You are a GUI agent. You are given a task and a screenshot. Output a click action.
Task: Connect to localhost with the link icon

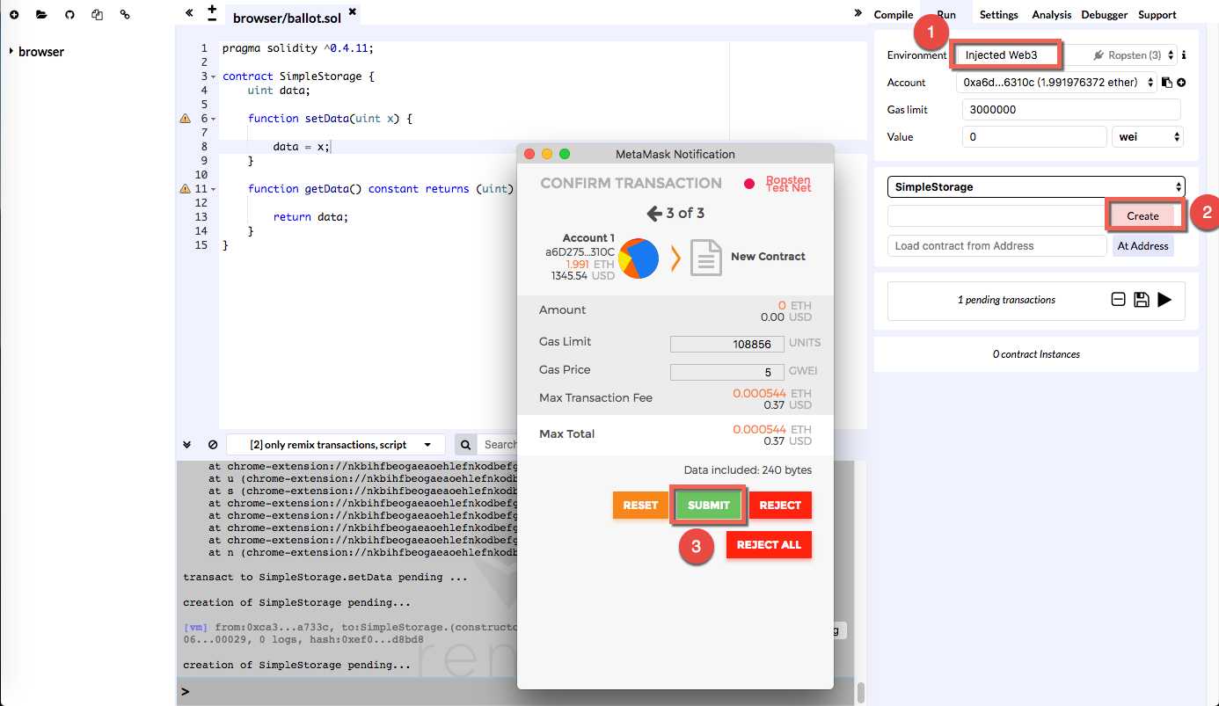pyautogui.click(x=125, y=15)
